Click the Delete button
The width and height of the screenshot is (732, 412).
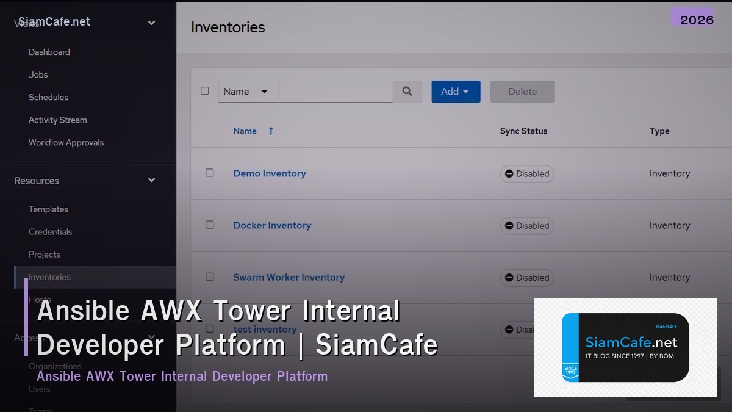click(x=522, y=91)
